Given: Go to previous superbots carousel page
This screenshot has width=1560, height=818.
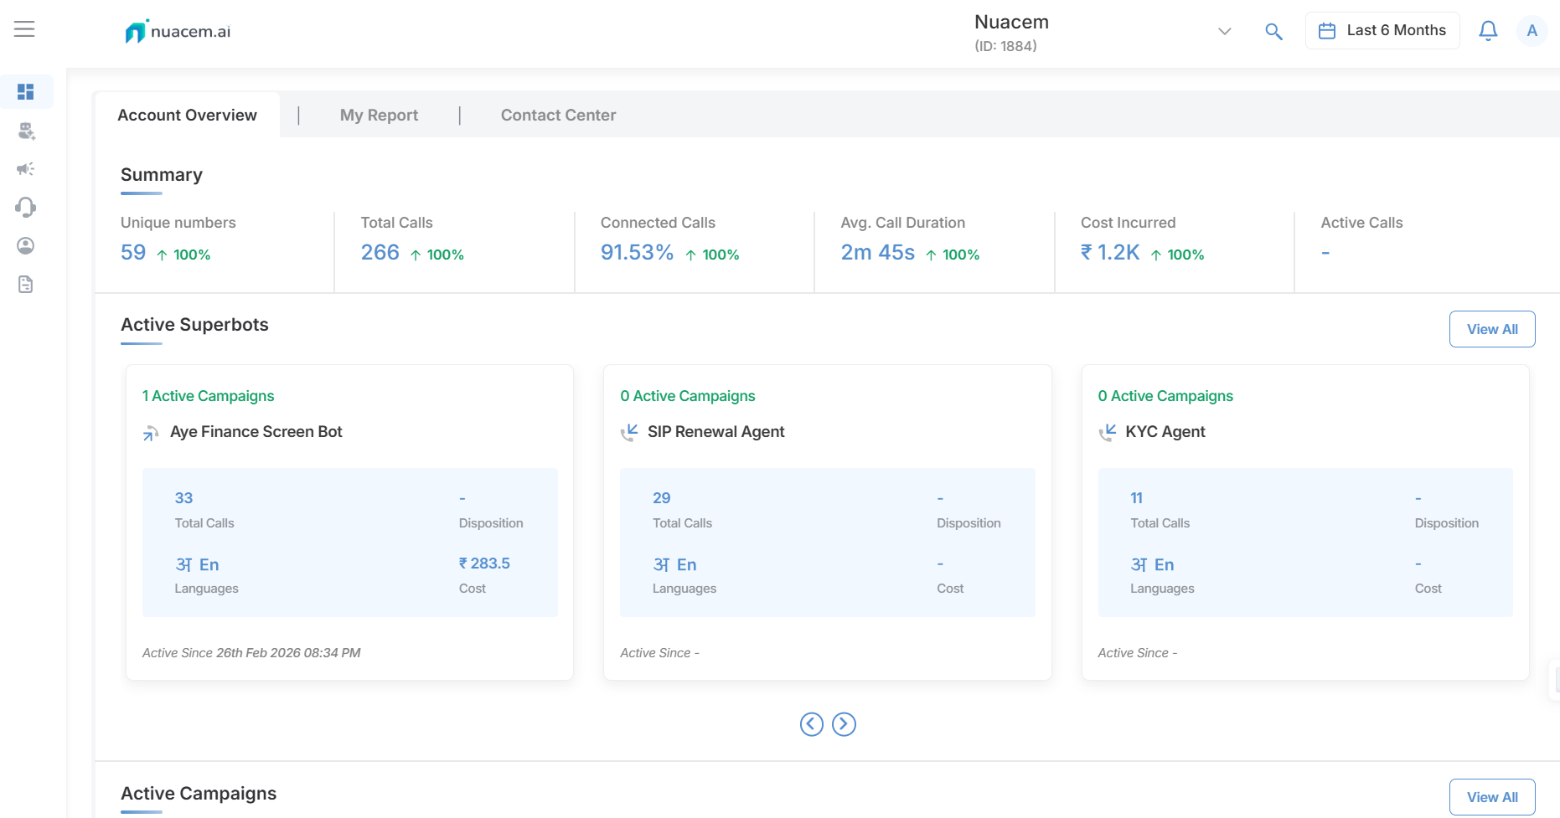Looking at the screenshot, I should point(811,724).
